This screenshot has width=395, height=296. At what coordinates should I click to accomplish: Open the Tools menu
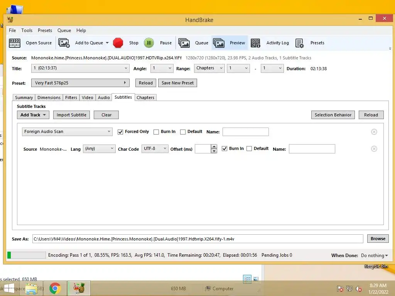pyautogui.click(x=27, y=30)
